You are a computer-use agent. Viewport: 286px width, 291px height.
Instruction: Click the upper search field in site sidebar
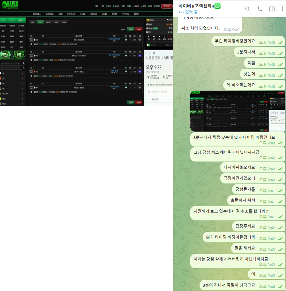click(x=11, y=63)
